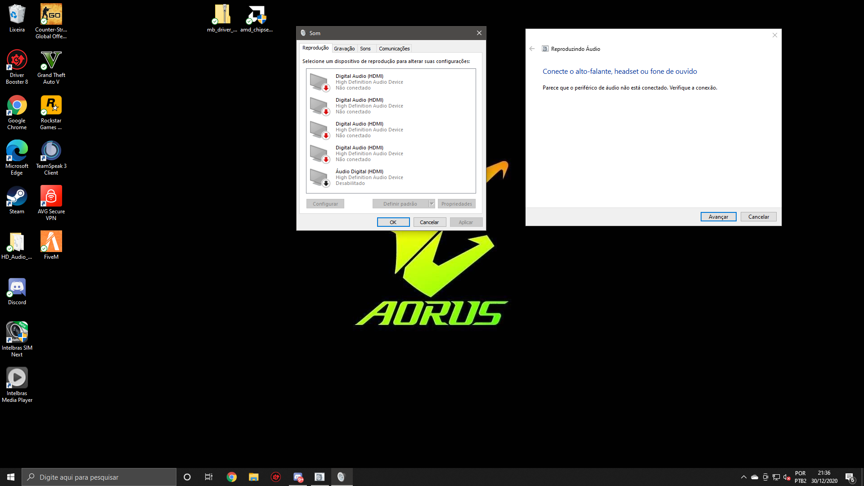Open the Windows Start menu
Screen dimensions: 864x486
(11, 477)
